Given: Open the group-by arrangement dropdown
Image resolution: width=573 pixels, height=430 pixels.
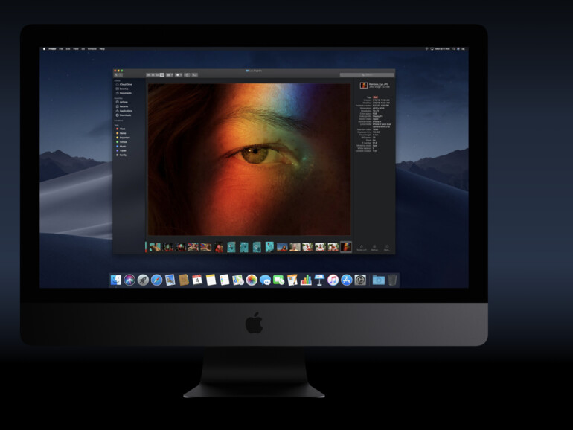Looking at the screenshot, I should [x=170, y=75].
